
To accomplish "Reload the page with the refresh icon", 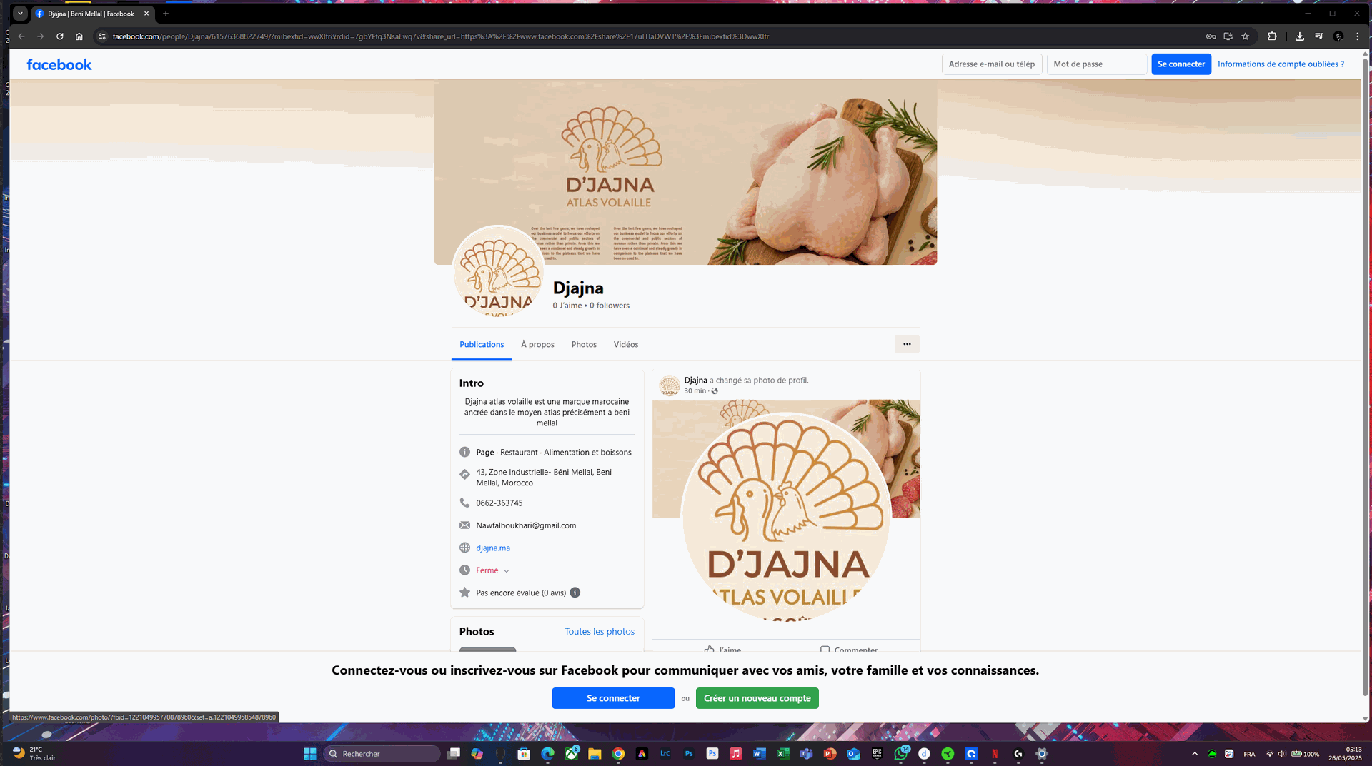I will point(60,36).
